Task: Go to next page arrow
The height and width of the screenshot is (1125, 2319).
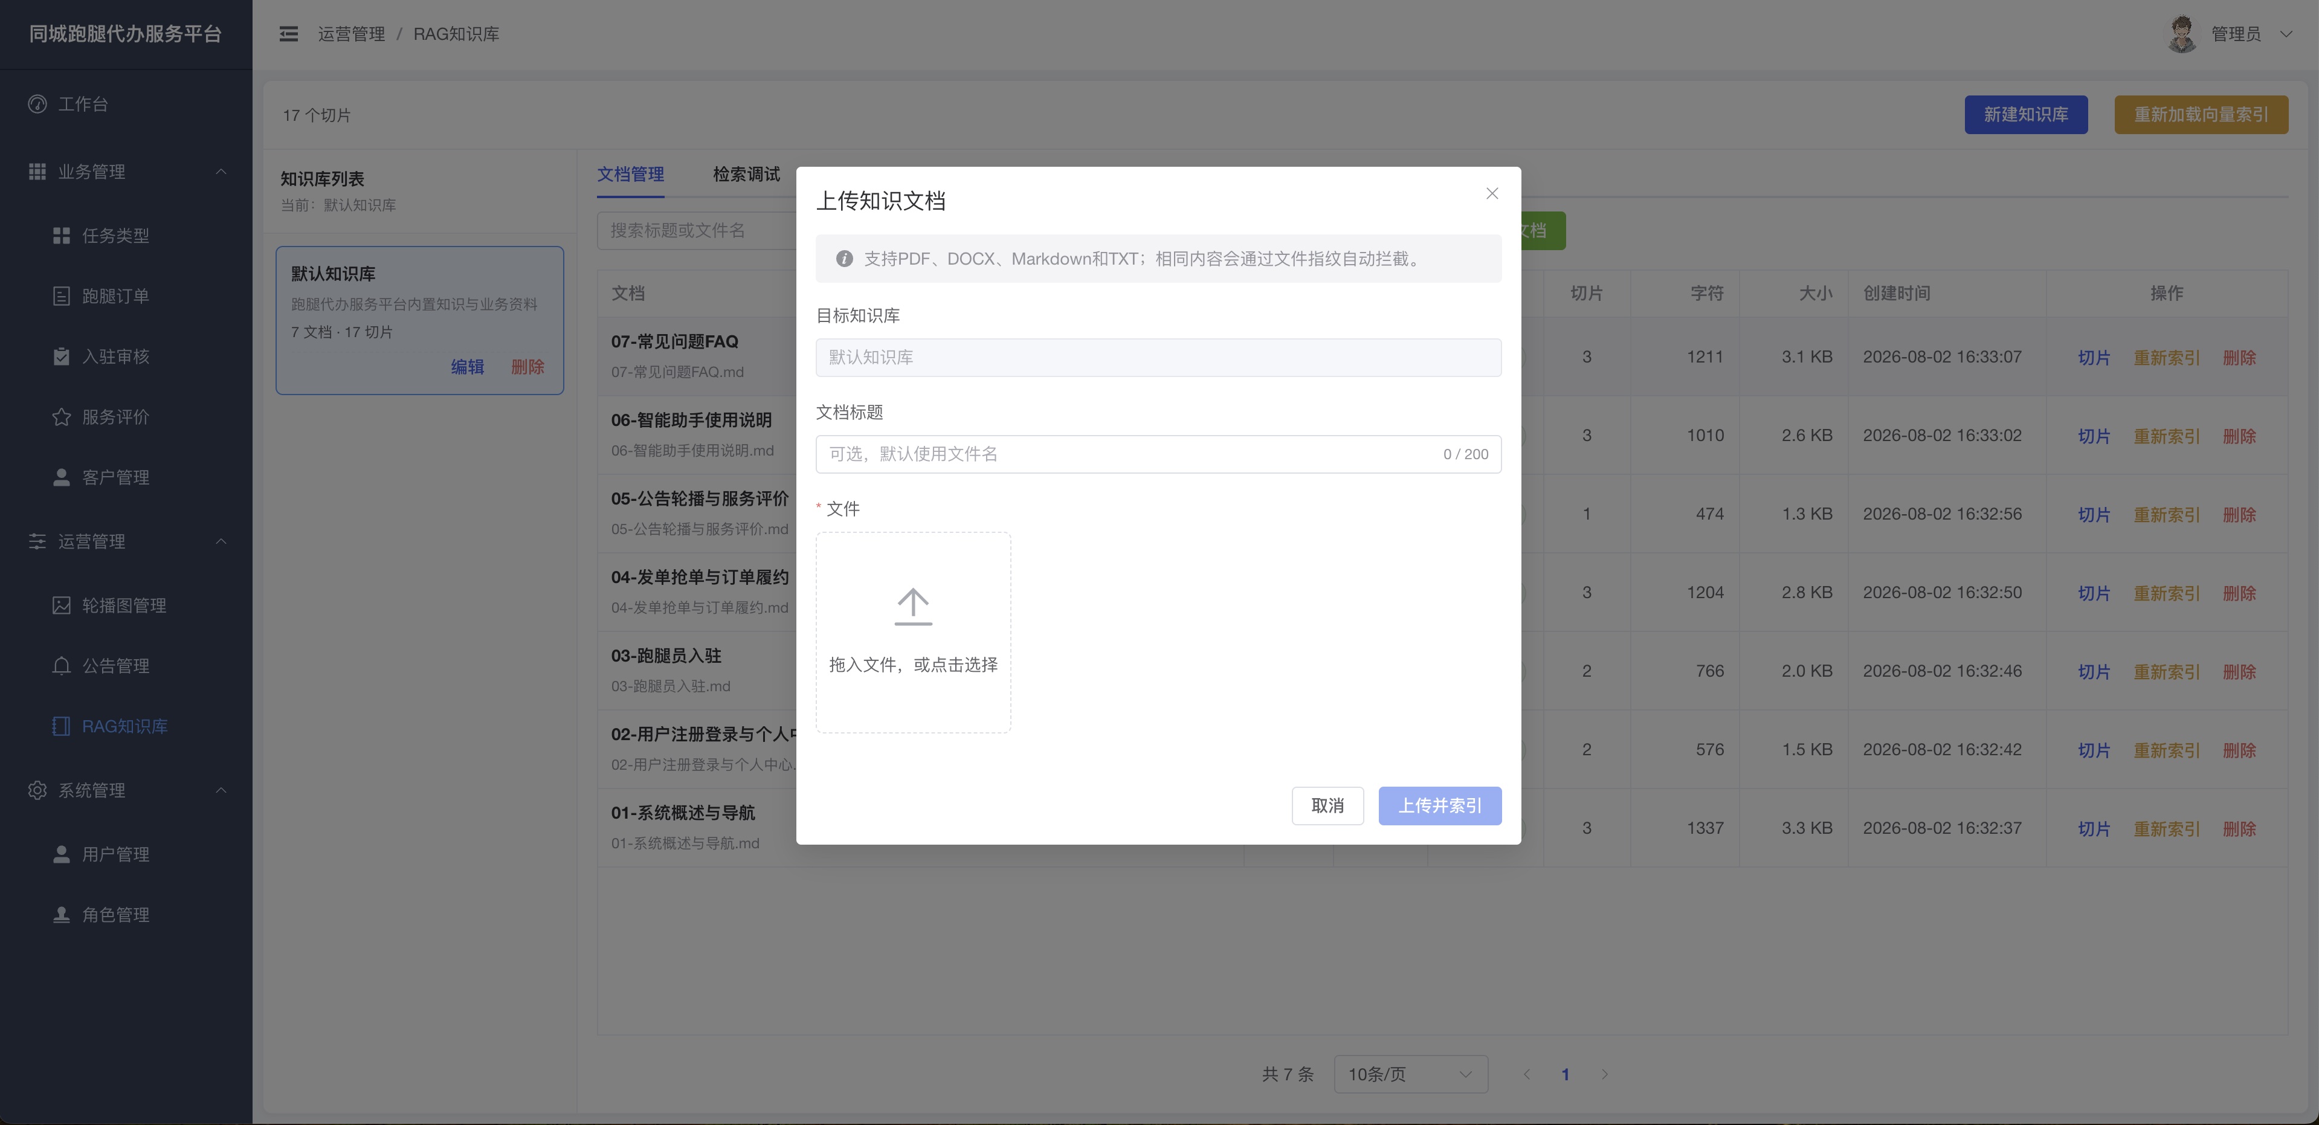Action: (1604, 1075)
